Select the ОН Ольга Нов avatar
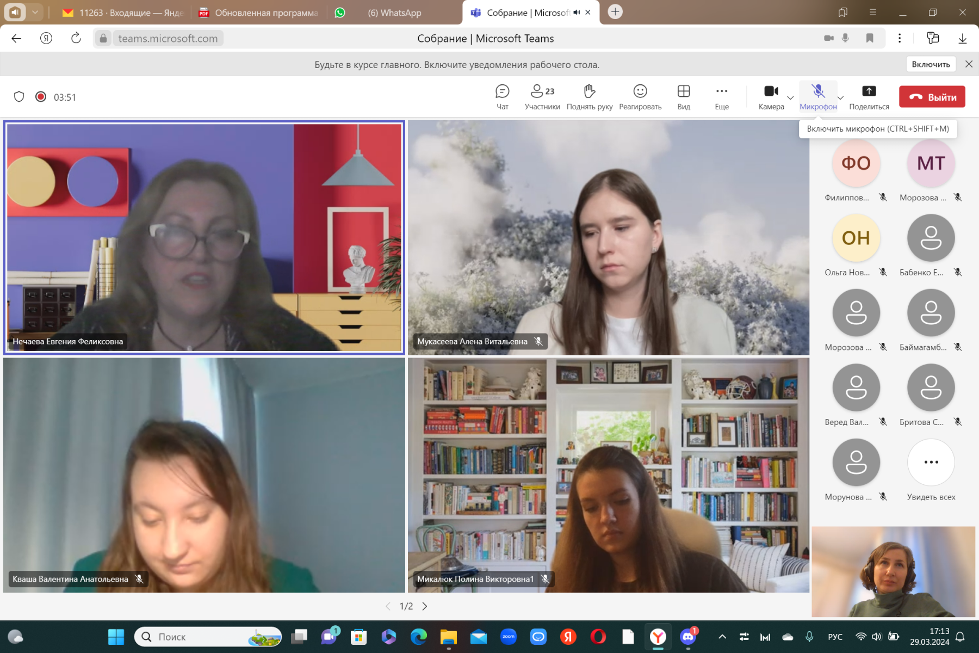The image size is (979, 653). (x=856, y=238)
